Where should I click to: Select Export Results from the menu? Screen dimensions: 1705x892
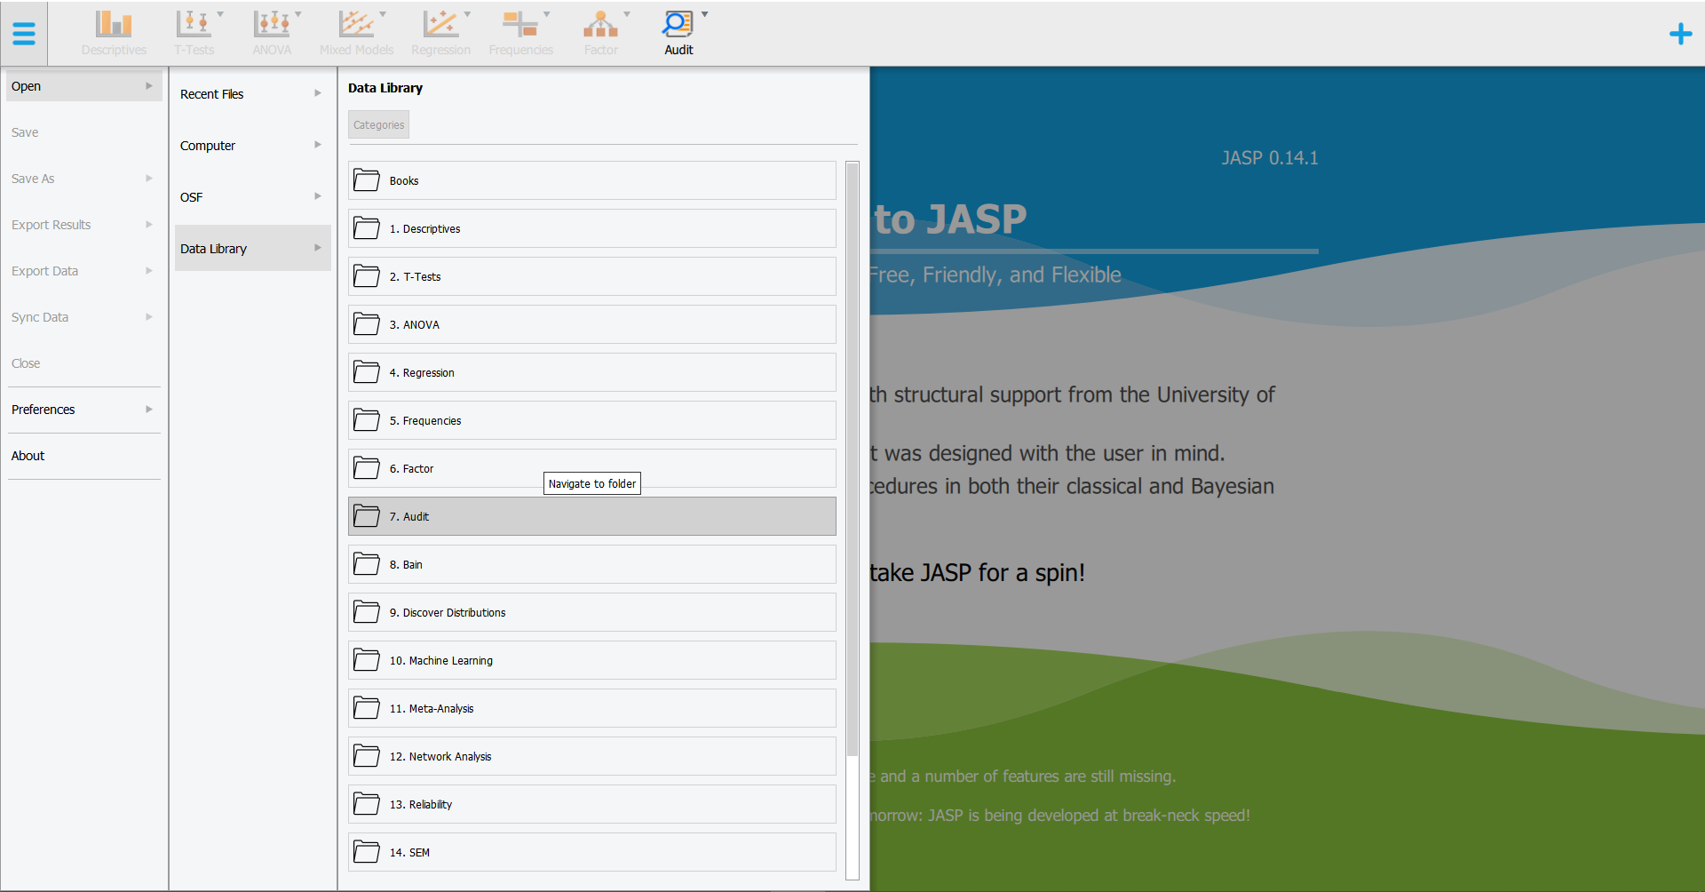(x=51, y=224)
